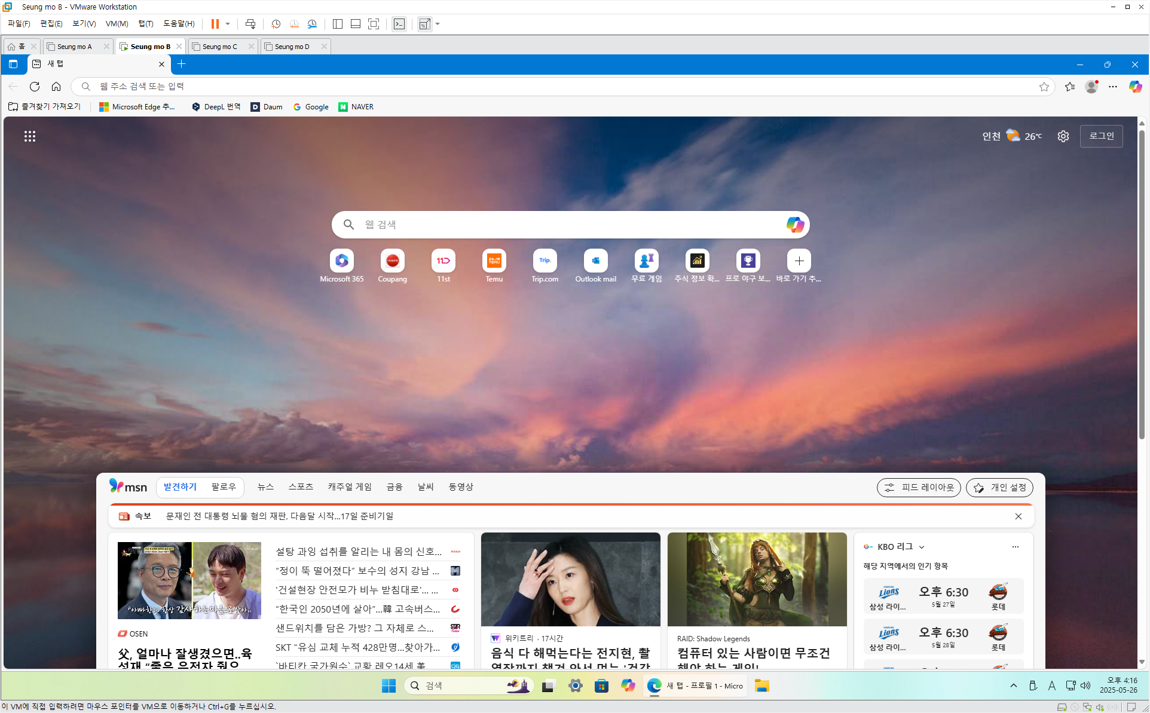Click the 로그인 button
This screenshot has width=1150, height=713.
point(1101,136)
